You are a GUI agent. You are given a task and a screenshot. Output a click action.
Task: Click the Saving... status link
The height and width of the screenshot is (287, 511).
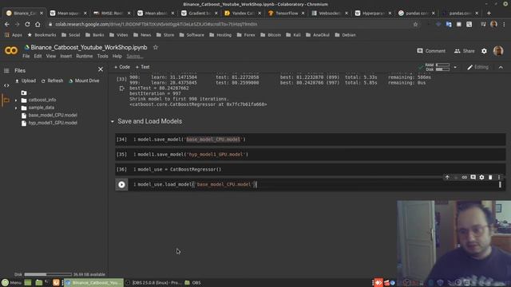pos(135,57)
